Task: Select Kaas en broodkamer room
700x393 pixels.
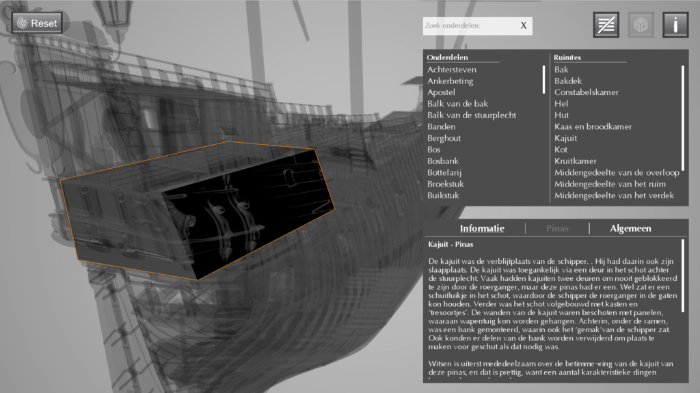Action: coord(593,126)
